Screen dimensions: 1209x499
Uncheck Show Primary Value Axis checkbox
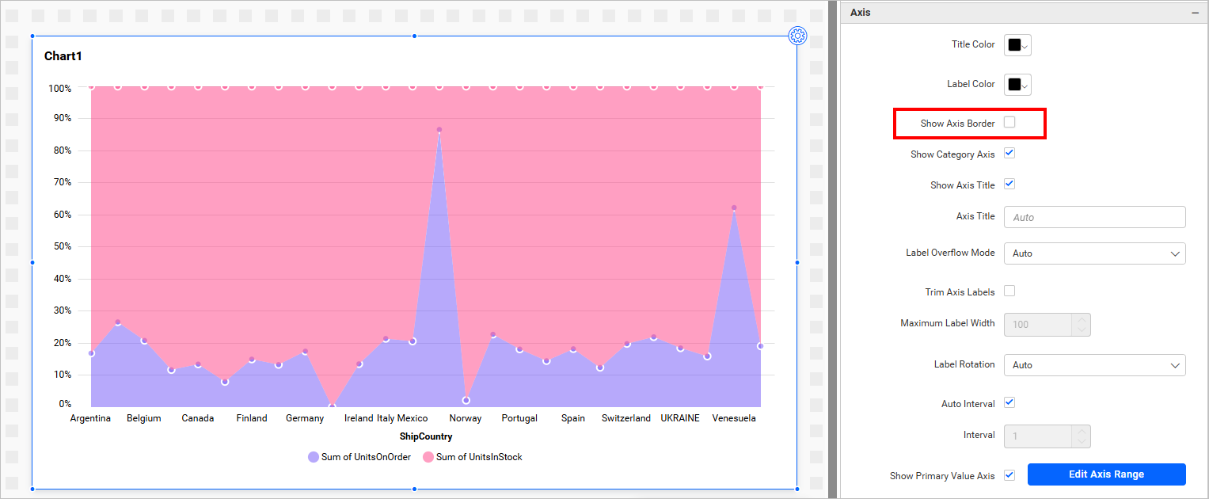click(x=1009, y=475)
